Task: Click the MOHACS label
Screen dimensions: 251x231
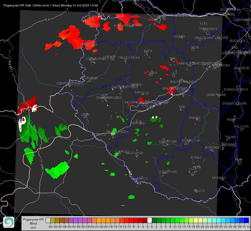Action: coord(219,178)
